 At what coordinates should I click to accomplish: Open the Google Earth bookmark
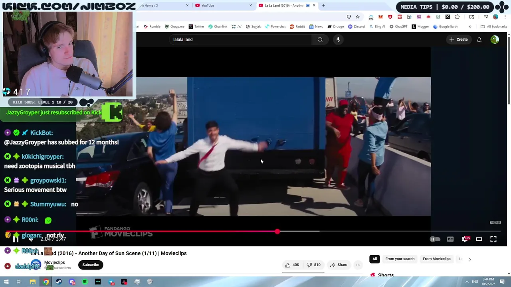[445, 27]
